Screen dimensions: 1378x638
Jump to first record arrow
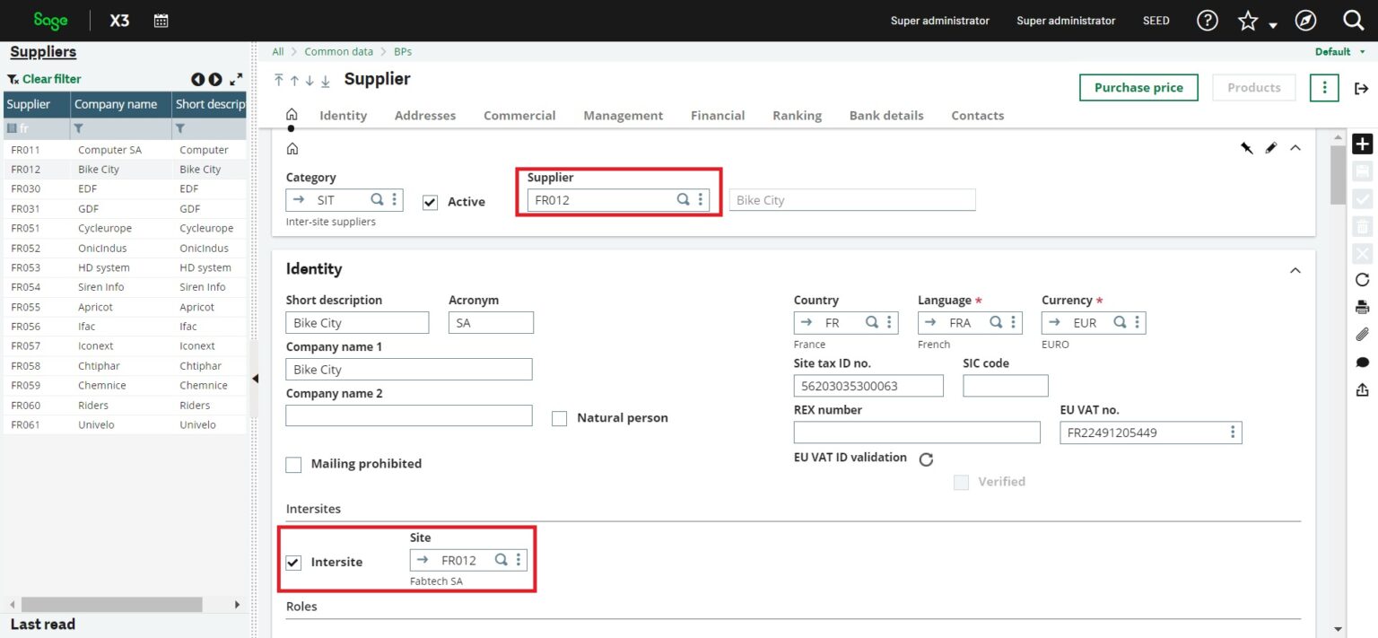279,80
